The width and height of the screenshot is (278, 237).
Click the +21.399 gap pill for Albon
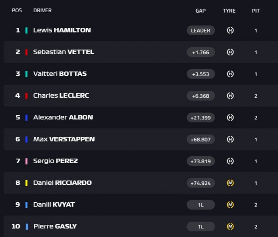click(x=201, y=118)
